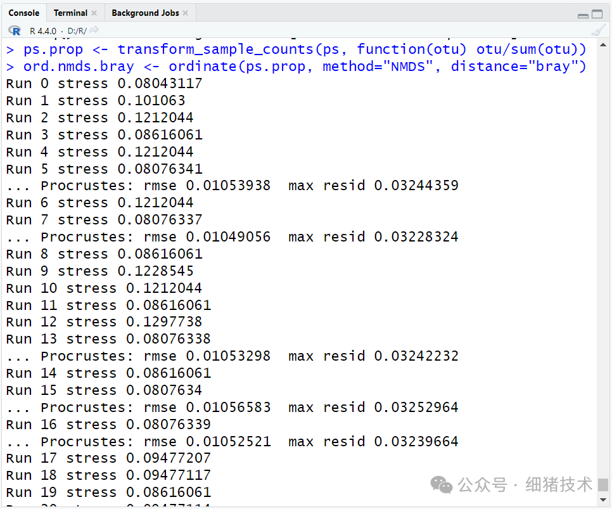612x509 pixels.
Task: Click the D:/R/ working directory path
Action: 77,30
